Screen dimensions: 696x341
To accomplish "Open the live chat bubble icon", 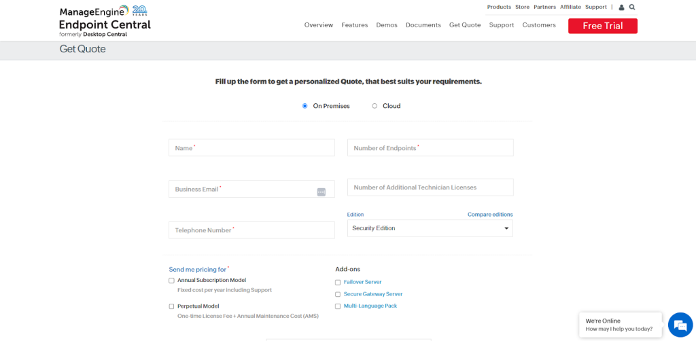I will [x=680, y=325].
